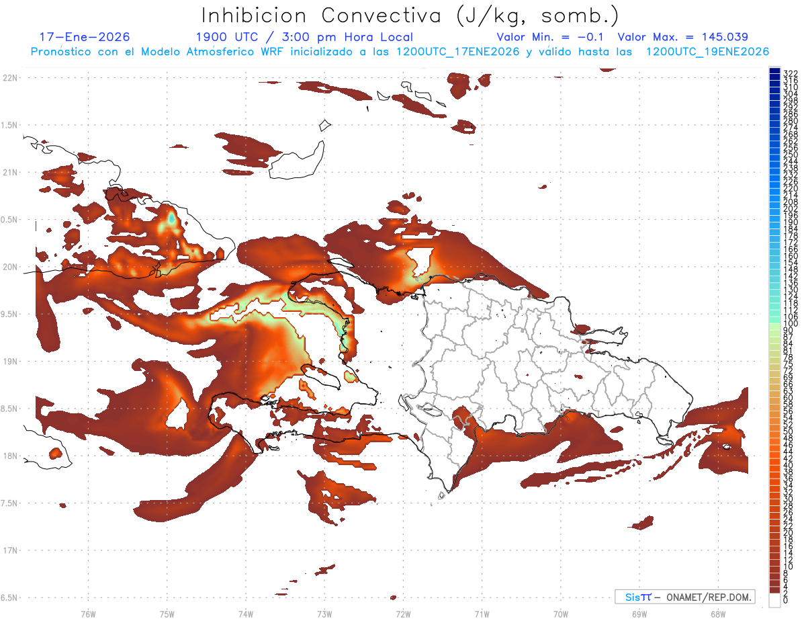Select the "9.5N" latitude label
This screenshot has width=806, height=623.
pos(10,314)
